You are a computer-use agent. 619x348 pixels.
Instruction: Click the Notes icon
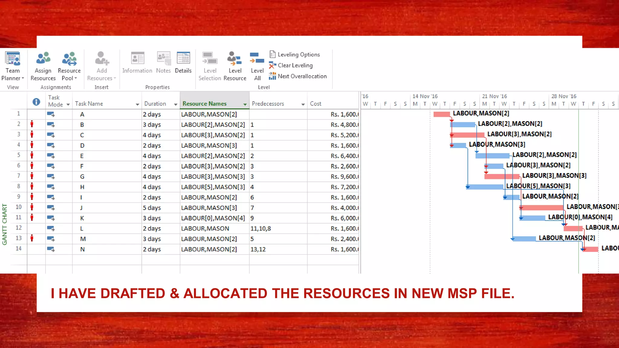[x=164, y=58]
